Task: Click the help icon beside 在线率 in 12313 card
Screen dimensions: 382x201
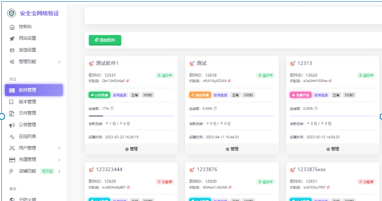Action: pyautogui.click(x=315, y=109)
